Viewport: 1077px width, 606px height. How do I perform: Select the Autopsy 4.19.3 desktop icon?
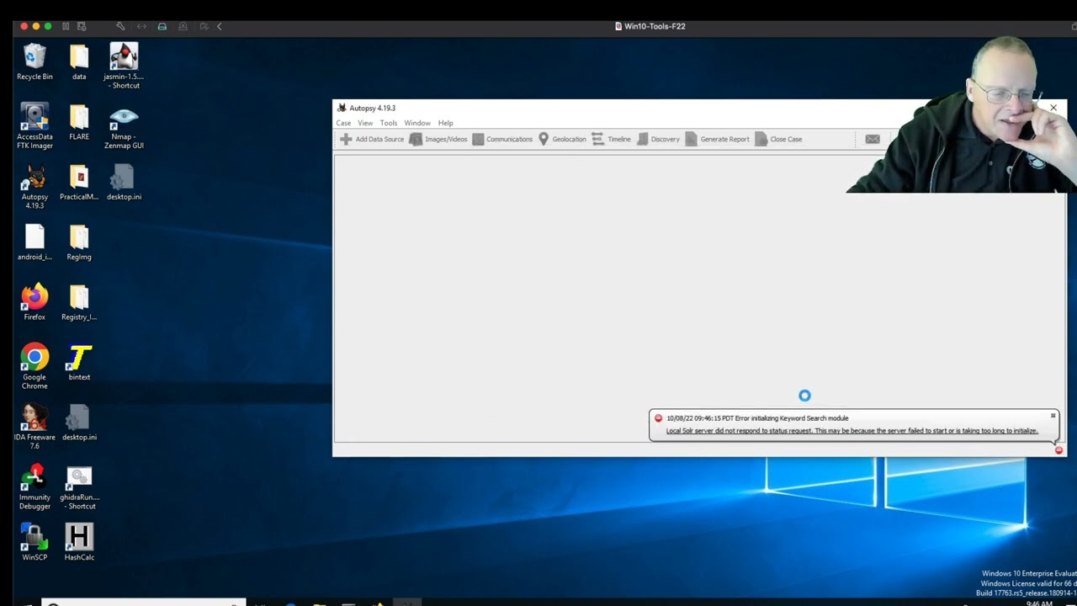click(x=34, y=187)
